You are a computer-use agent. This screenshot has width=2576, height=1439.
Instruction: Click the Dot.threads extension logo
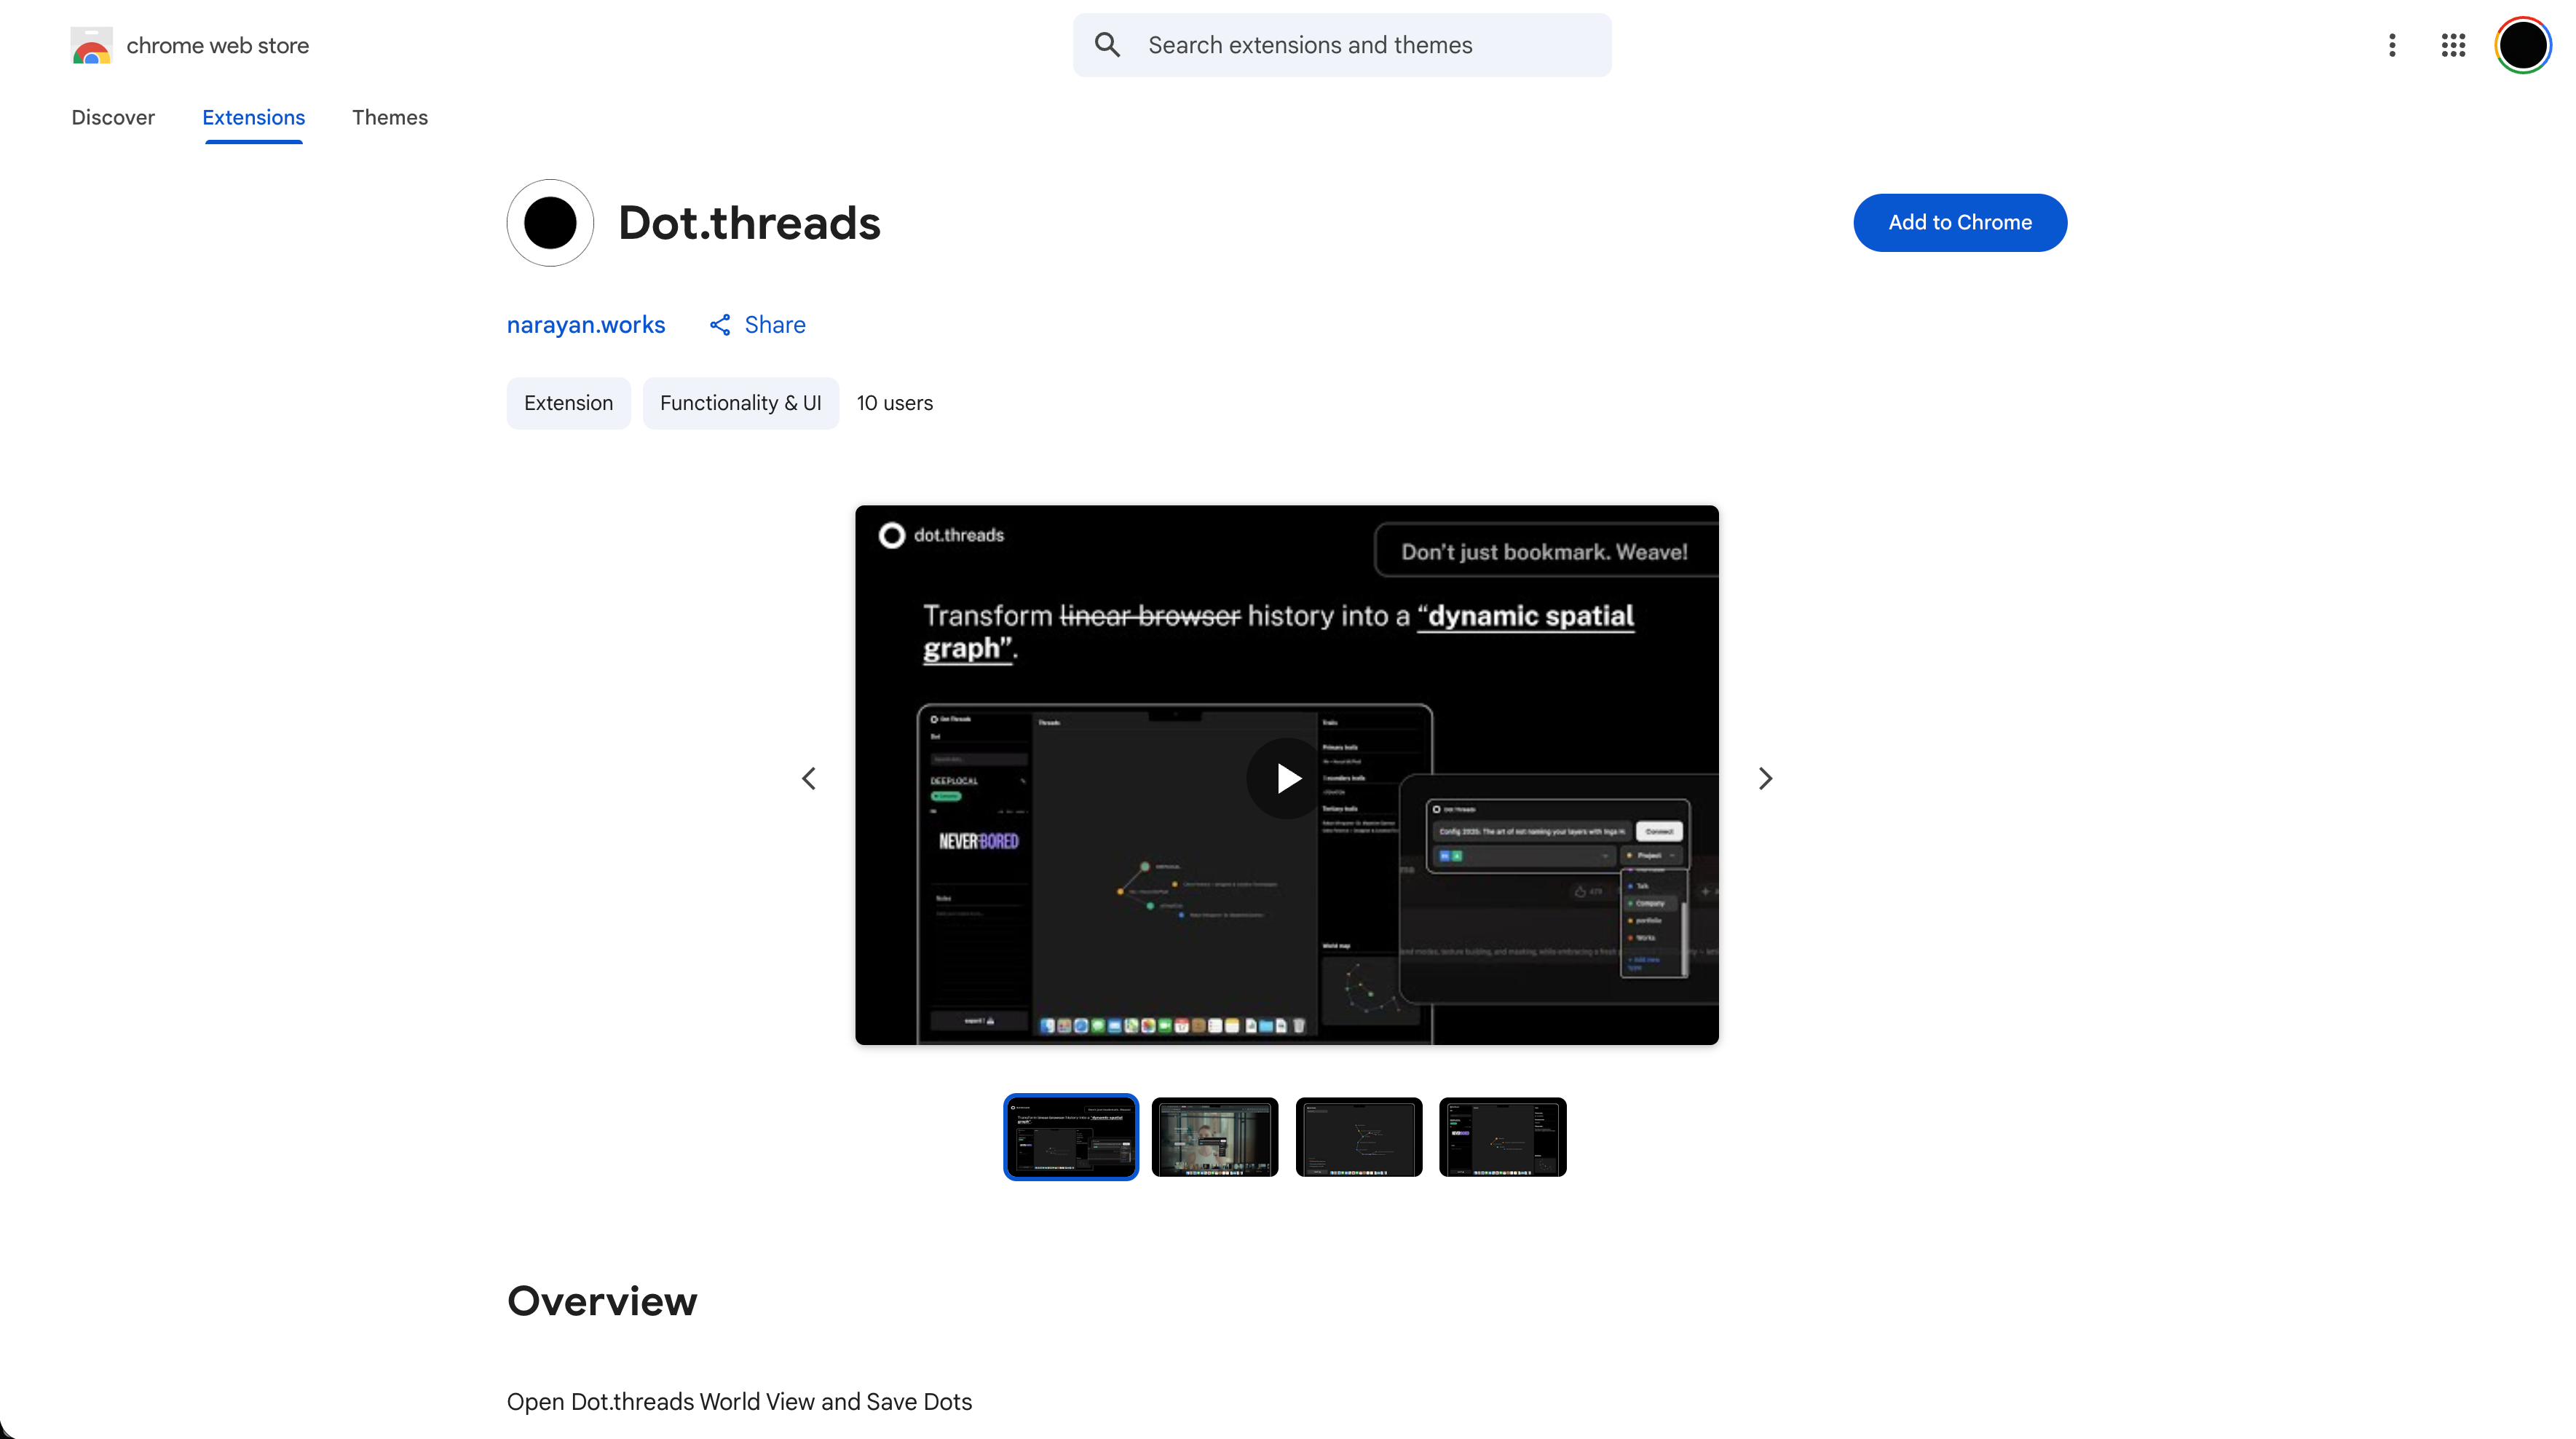tap(550, 222)
